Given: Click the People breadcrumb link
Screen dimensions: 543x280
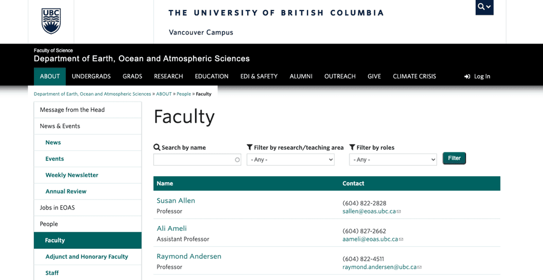Looking at the screenshot, I should 183,94.
